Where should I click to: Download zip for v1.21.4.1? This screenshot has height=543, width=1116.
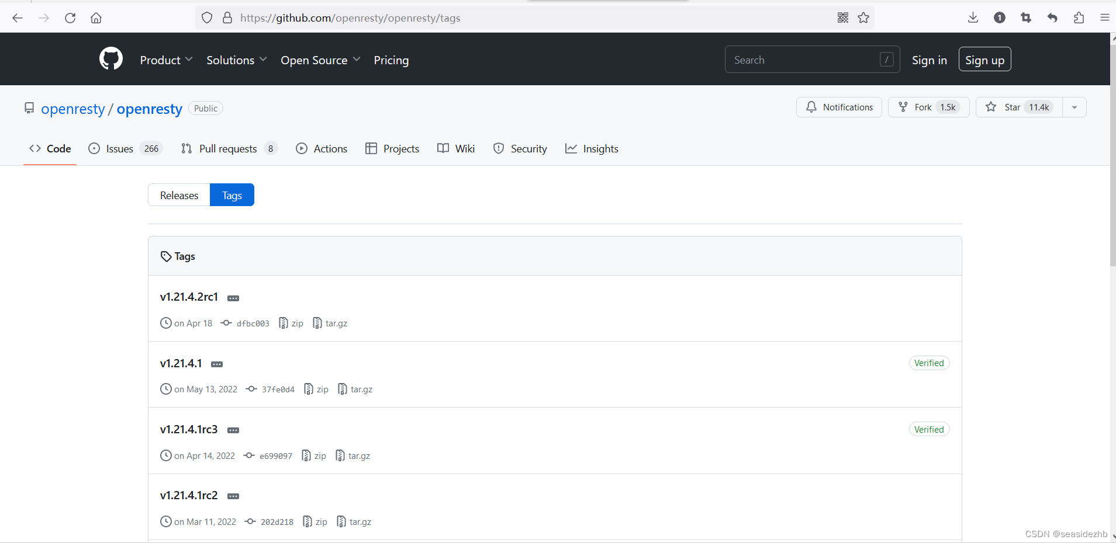coord(316,389)
